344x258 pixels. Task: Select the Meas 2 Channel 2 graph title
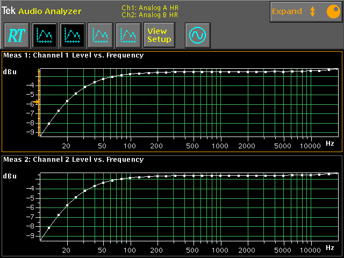[74, 160]
